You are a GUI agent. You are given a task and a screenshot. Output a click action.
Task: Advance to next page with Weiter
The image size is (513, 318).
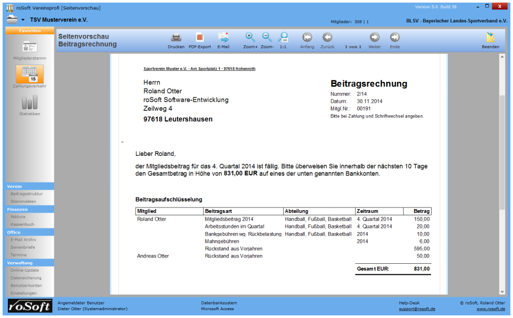(x=374, y=38)
